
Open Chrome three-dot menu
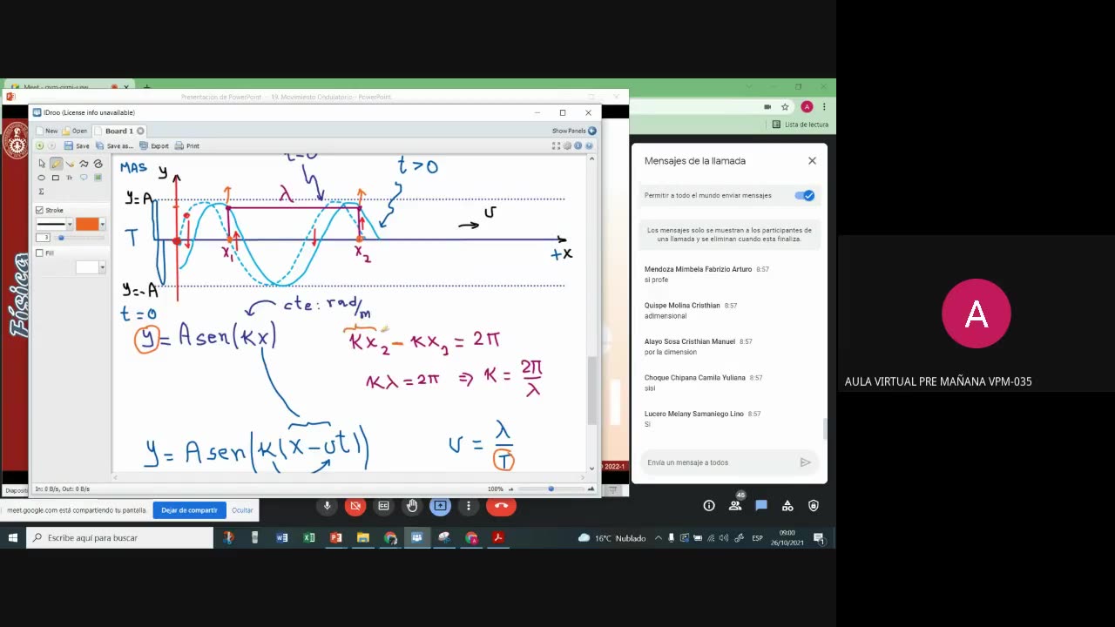point(823,106)
